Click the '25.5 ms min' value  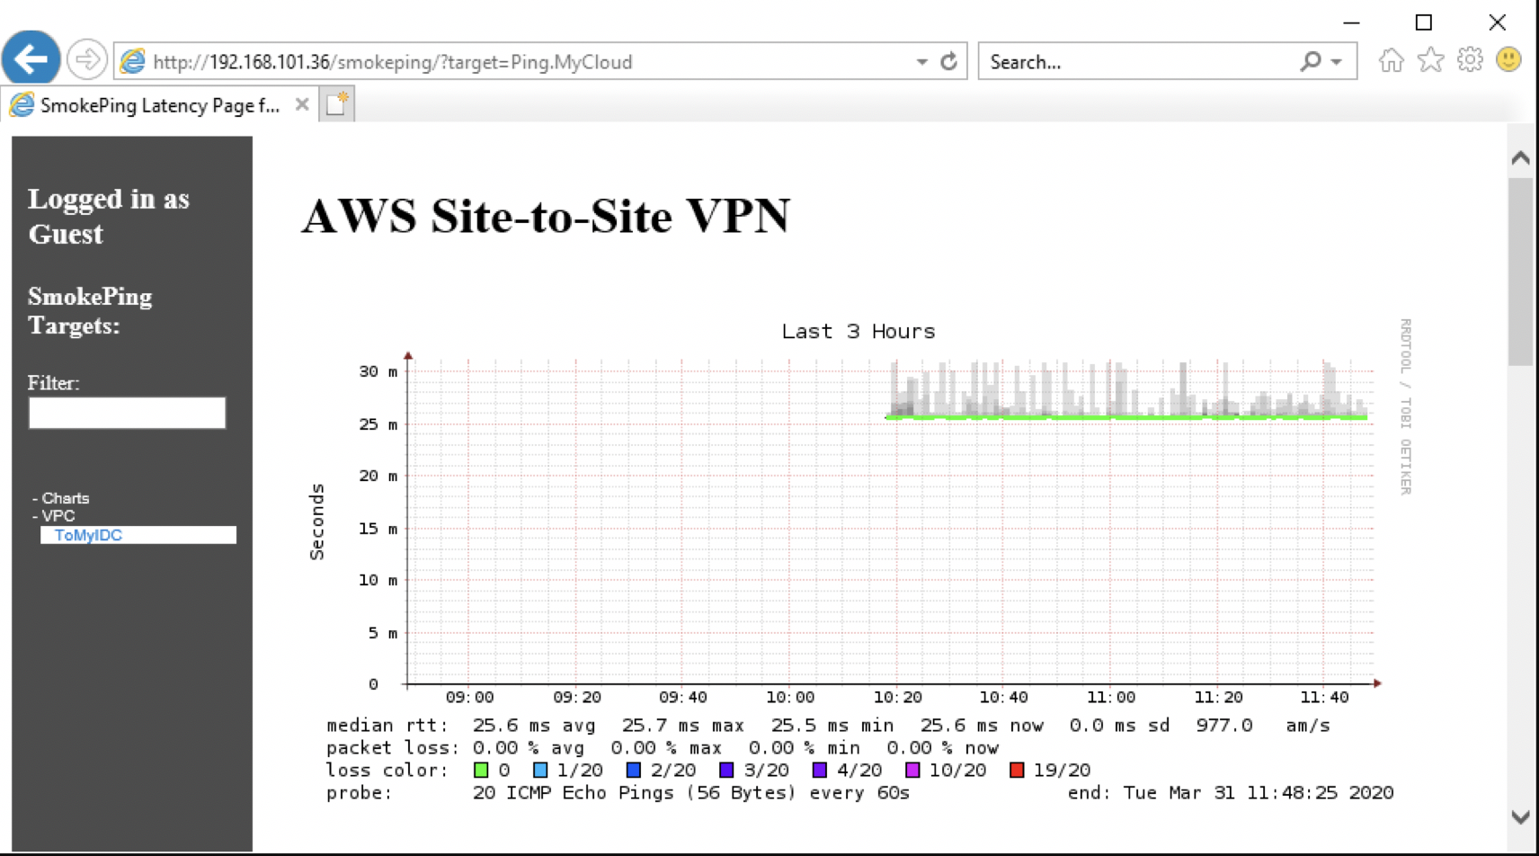click(x=832, y=726)
